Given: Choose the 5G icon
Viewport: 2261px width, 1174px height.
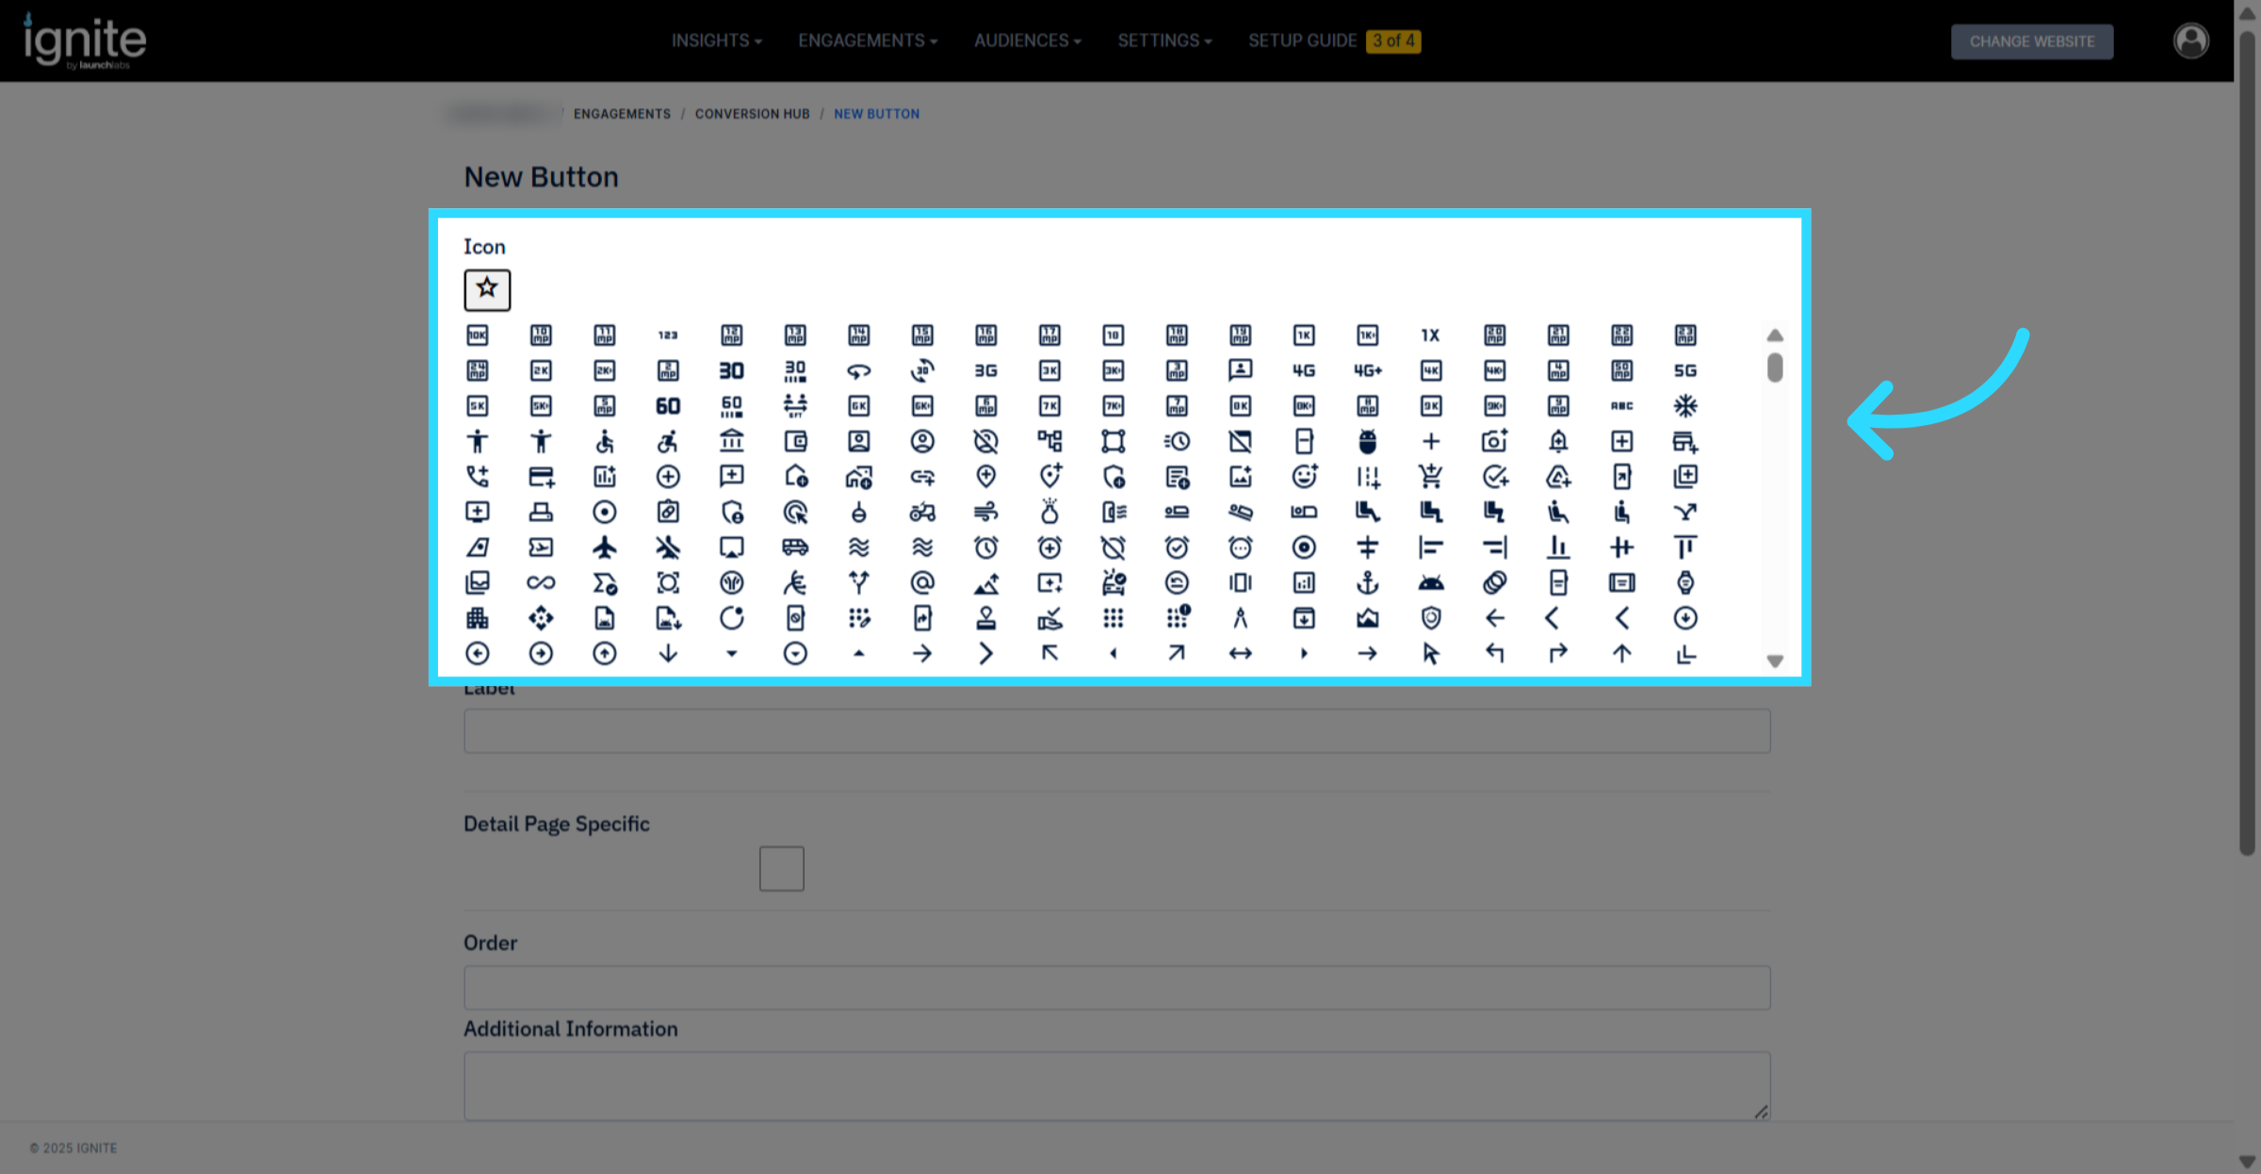Looking at the screenshot, I should tap(1684, 370).
